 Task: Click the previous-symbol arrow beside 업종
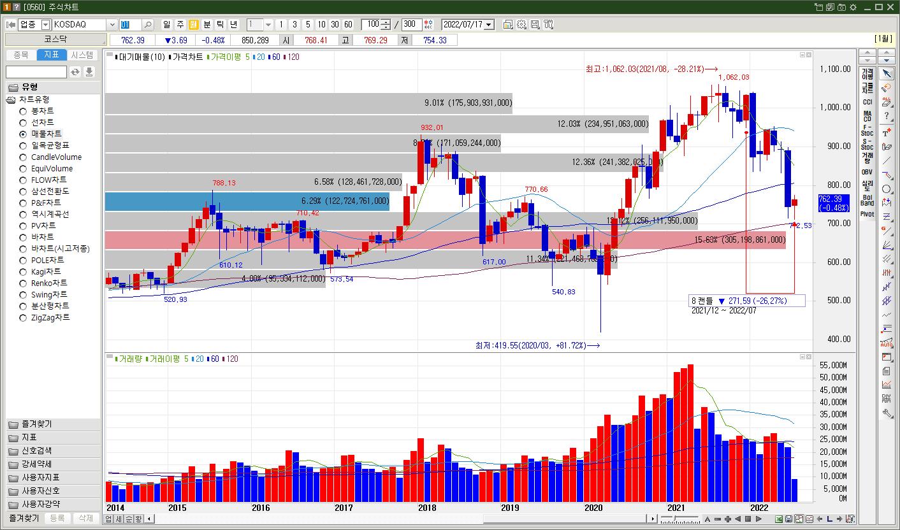coord(11,25)
